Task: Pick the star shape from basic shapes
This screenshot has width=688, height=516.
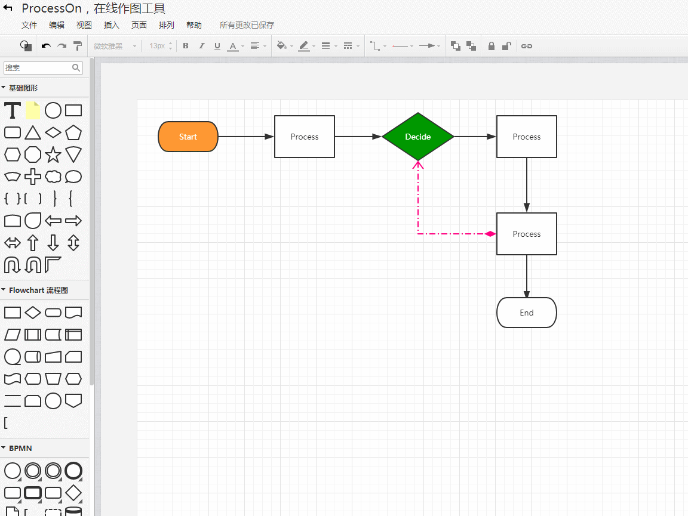Action: [x=53, y=155]
